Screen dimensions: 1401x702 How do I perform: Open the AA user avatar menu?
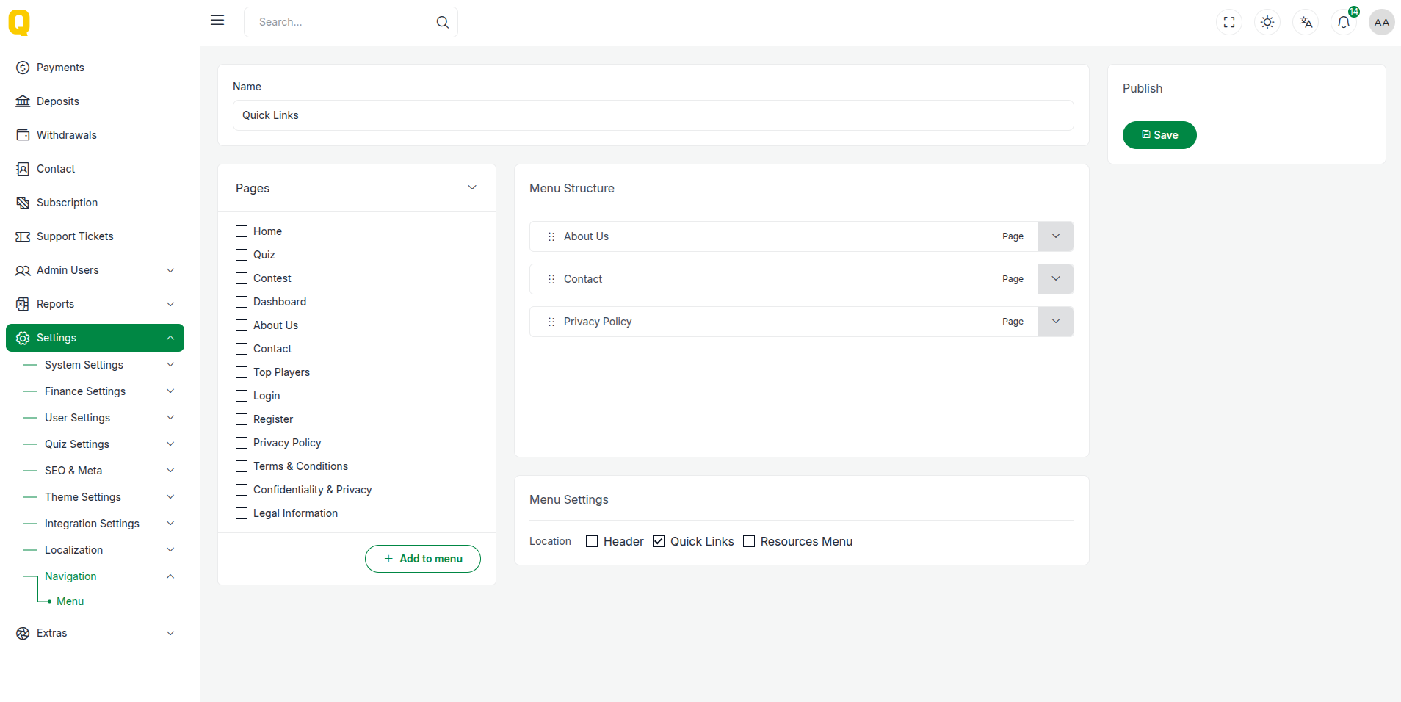1381,22
